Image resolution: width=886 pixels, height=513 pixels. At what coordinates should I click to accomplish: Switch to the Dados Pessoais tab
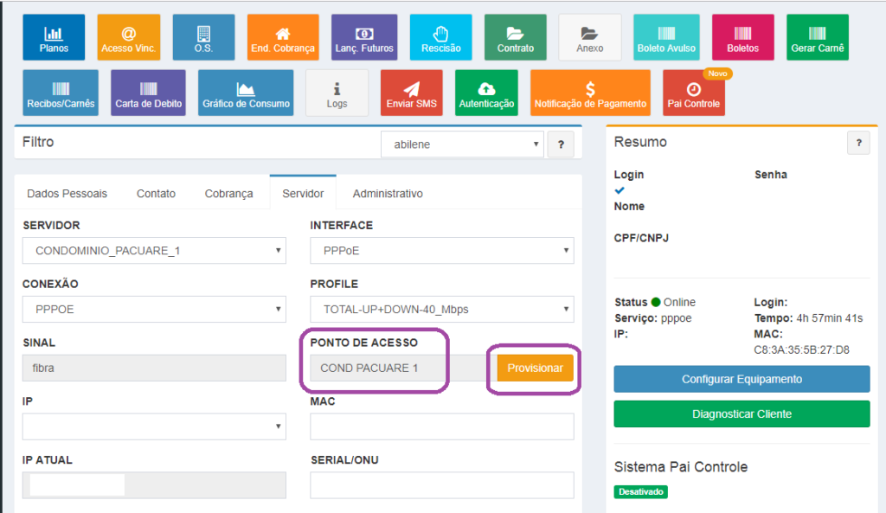pyautogui.click(x=67, y=194)
